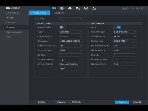Image resolution: width=148 pixels, height=111 pixels.
Task: Open the Account user icon
Action: coord(94,8)
